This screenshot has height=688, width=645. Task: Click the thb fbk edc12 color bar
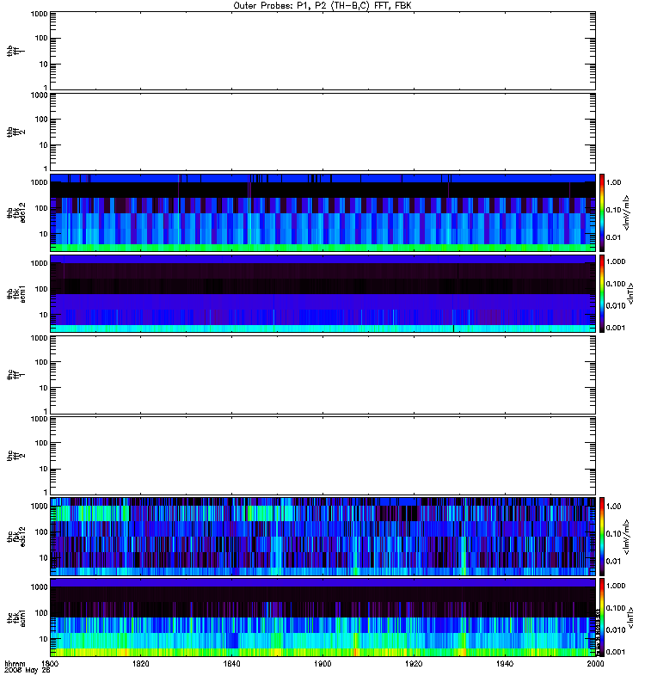[x=602, y=212]
